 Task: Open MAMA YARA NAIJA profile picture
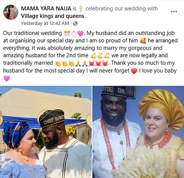coord(11,12)
